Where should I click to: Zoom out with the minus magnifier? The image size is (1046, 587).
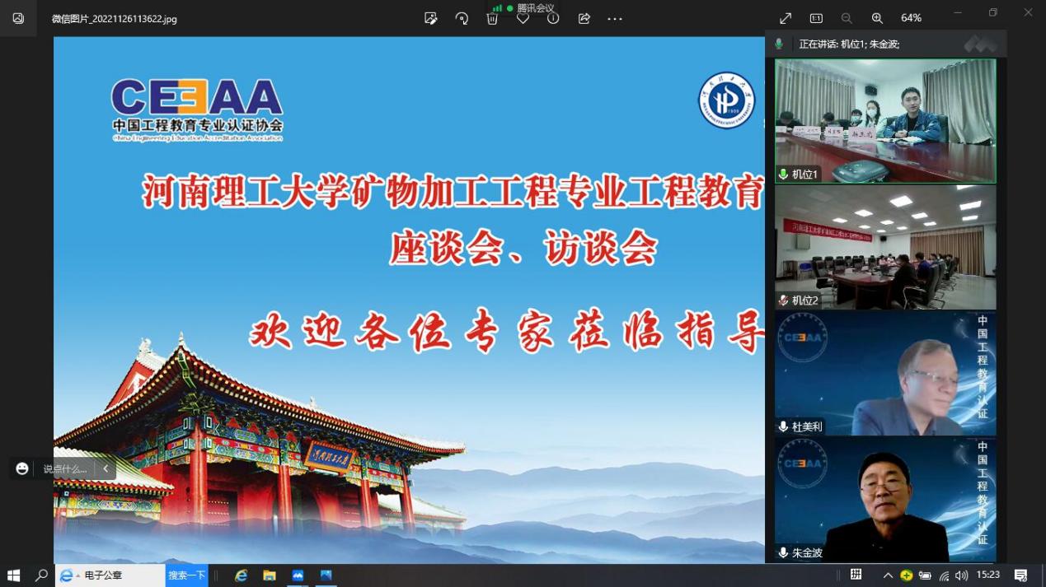pyautogui.click(x=847, y=18)
